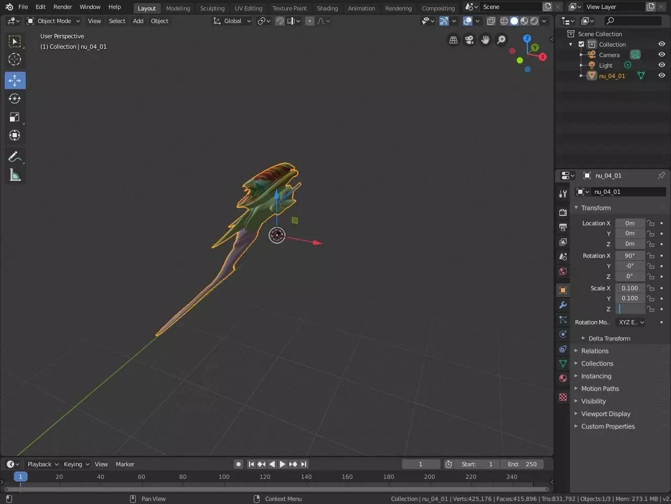671x504 pixels.
Task: Play the animation forward
Action: point(282,464)
